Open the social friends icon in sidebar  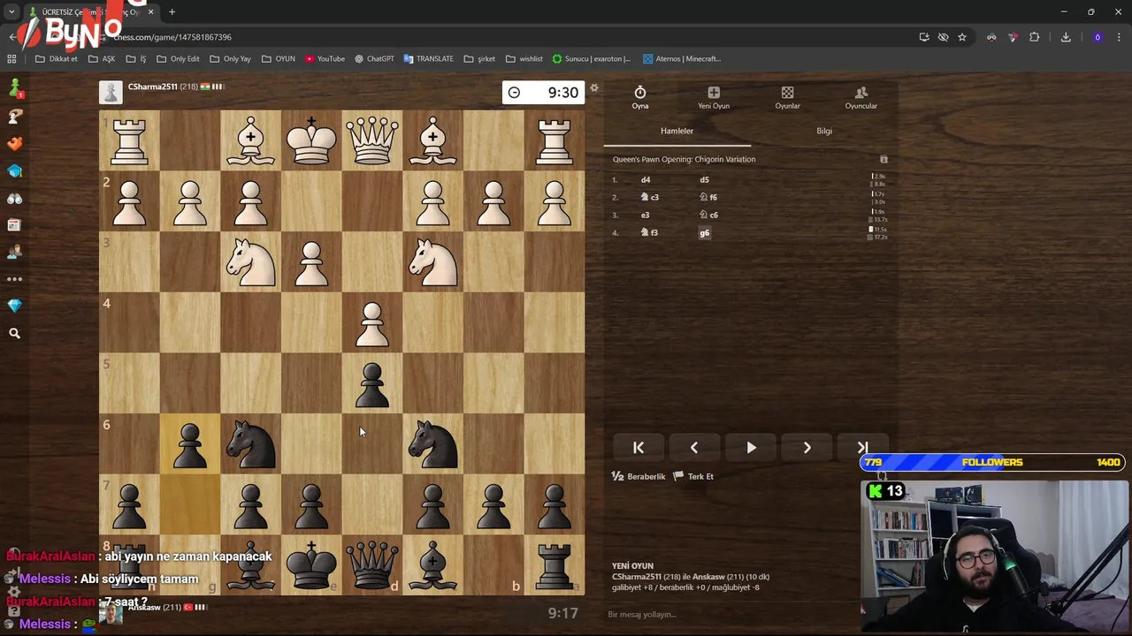pyautogui.click(x=14, y=253)
